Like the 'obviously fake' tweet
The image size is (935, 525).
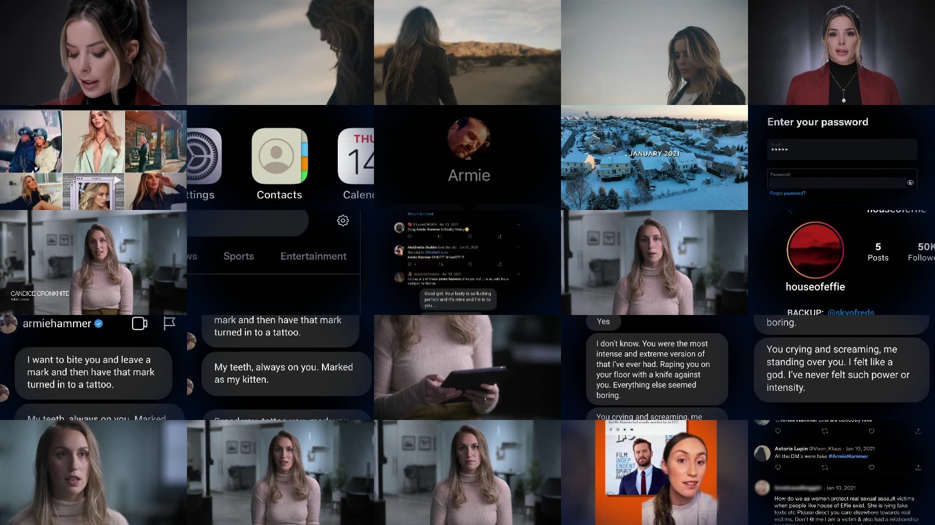[871, 431]
